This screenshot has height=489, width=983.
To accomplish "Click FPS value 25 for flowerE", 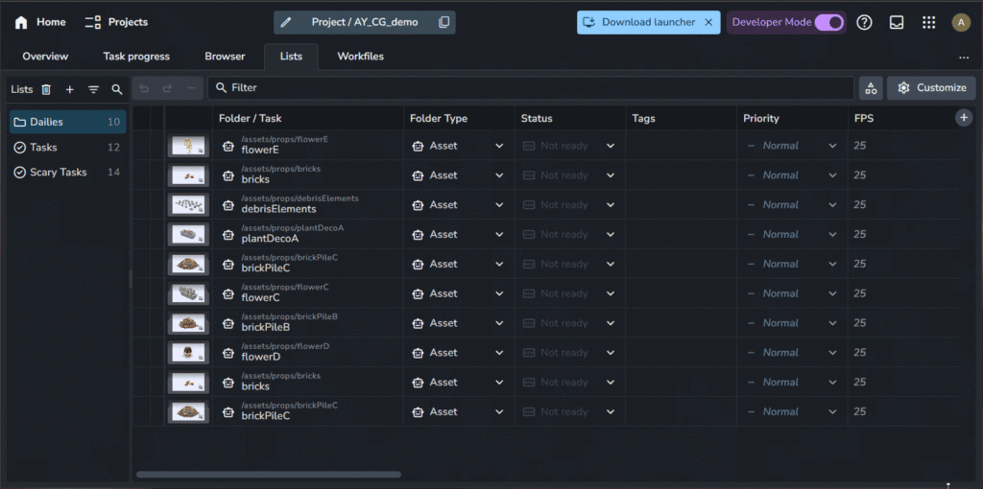I will click(860, 146).
